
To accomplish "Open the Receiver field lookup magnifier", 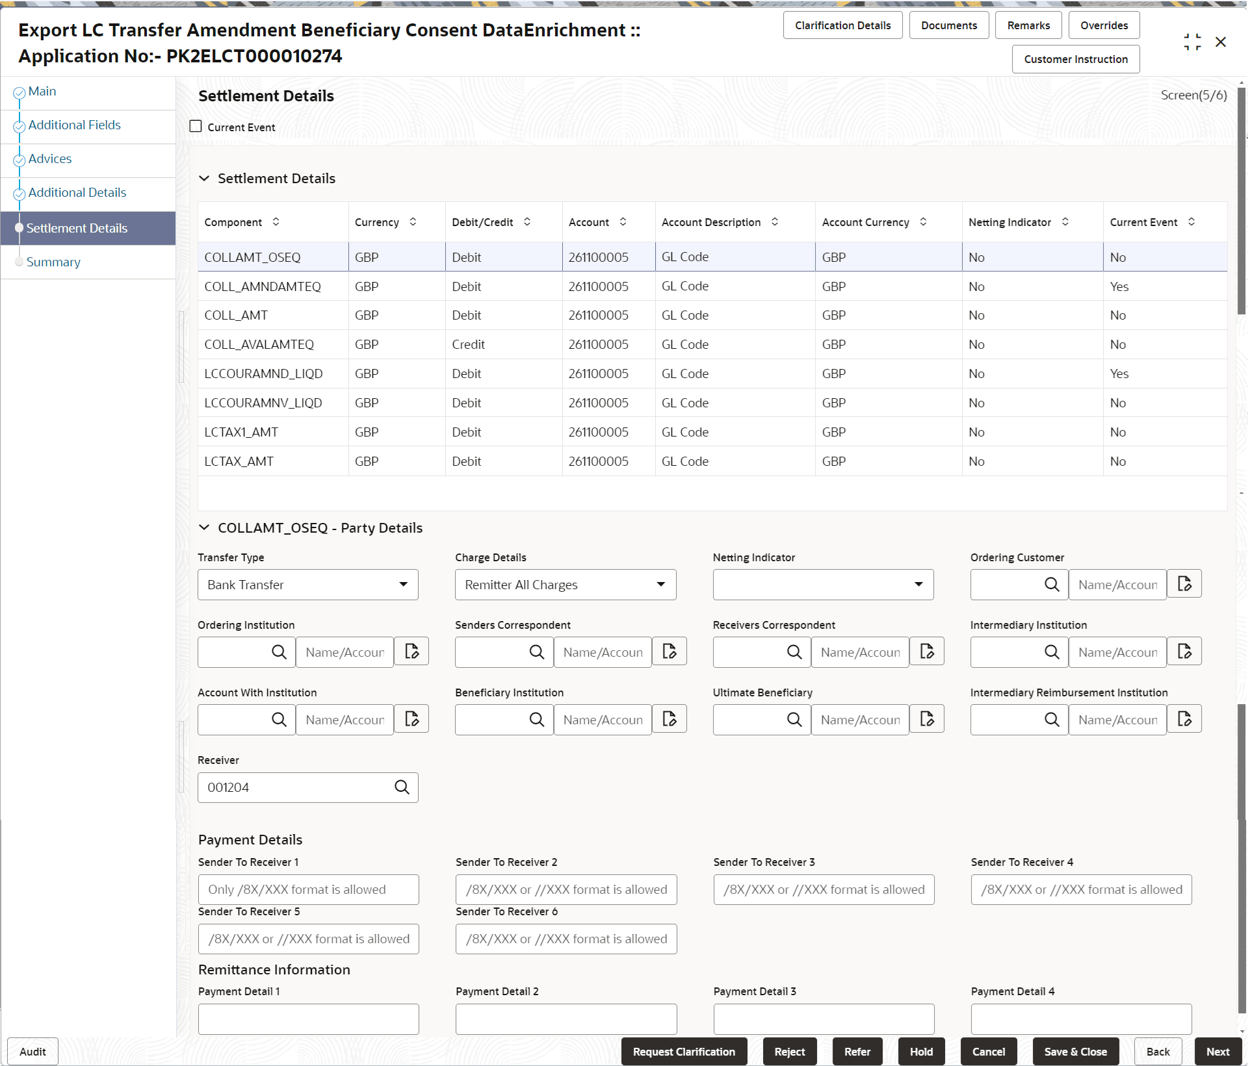I will pyautogui.click(x=402, y=787).
